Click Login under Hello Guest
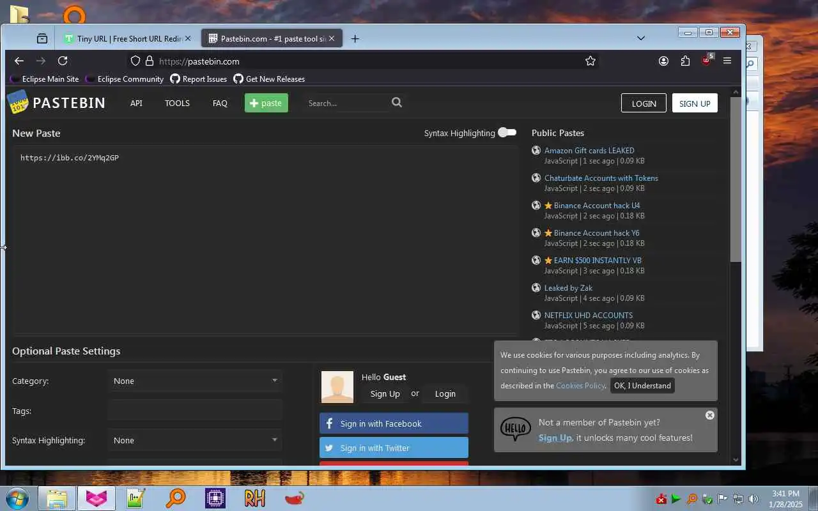Image resolution: width=818 pixels, height=511 pixels. point(445,393)
